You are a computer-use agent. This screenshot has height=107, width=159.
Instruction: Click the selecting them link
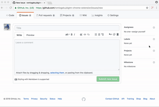coord(57,73)
